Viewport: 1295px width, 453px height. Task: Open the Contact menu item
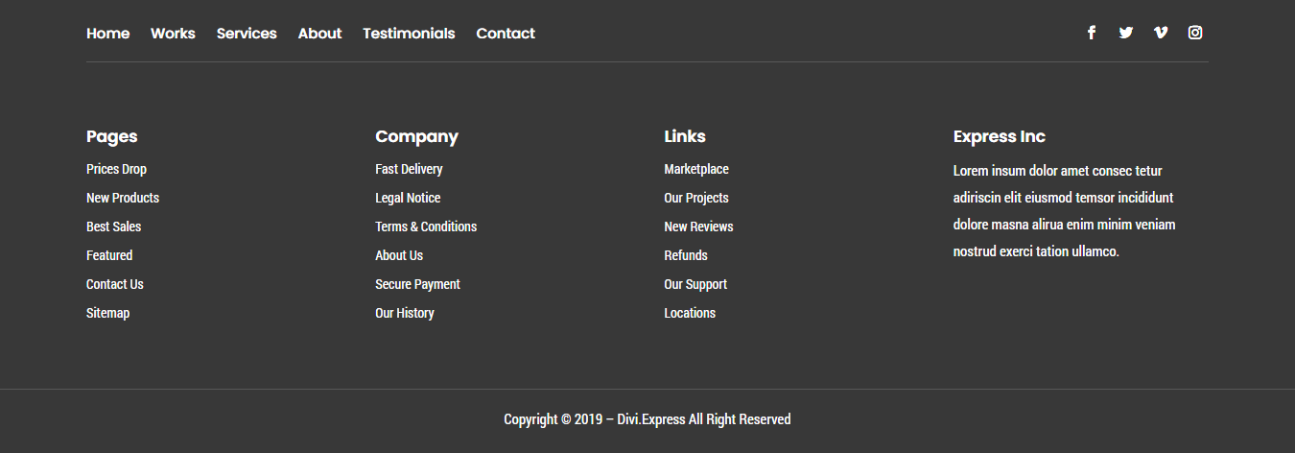click(x=506, y=34)
